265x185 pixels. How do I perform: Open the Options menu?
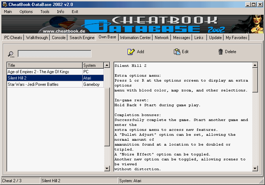[26, 12]
